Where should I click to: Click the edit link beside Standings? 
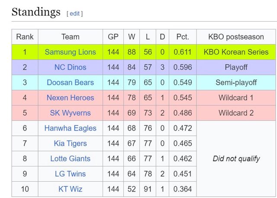coord(74,13)
